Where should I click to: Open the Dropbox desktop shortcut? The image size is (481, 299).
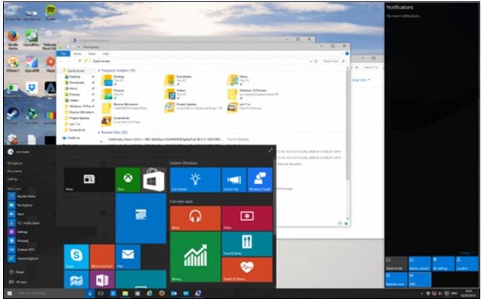(32, 90)
